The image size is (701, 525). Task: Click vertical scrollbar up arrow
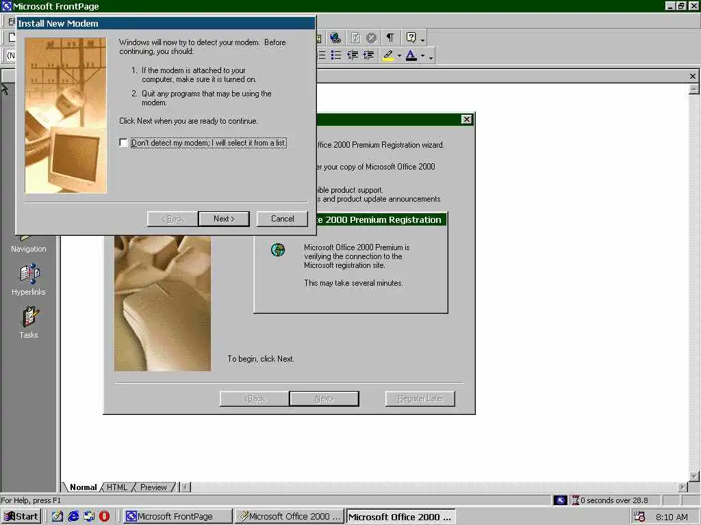[694, 89]
